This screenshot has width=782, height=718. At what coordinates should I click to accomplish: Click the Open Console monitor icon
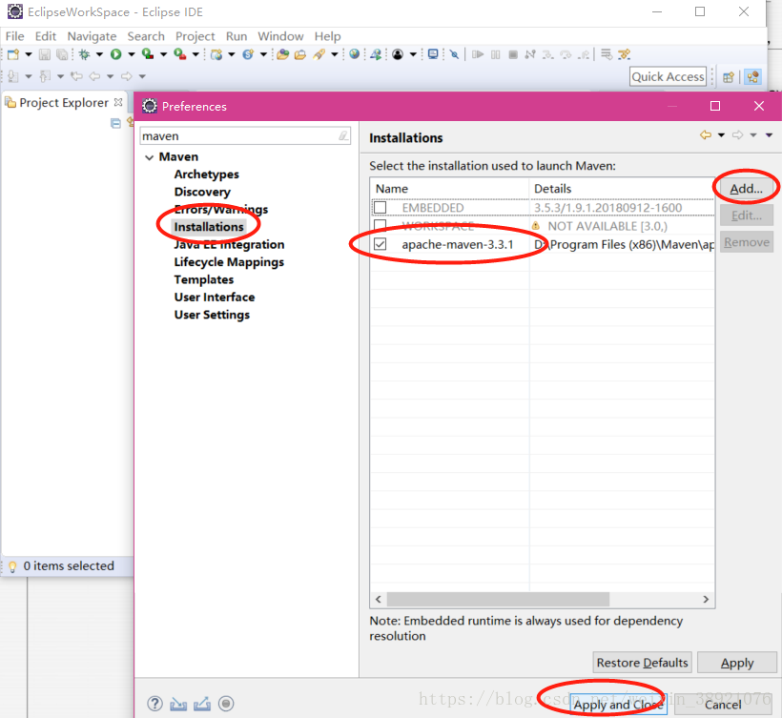pyautogui.click(x=433, y=53)
